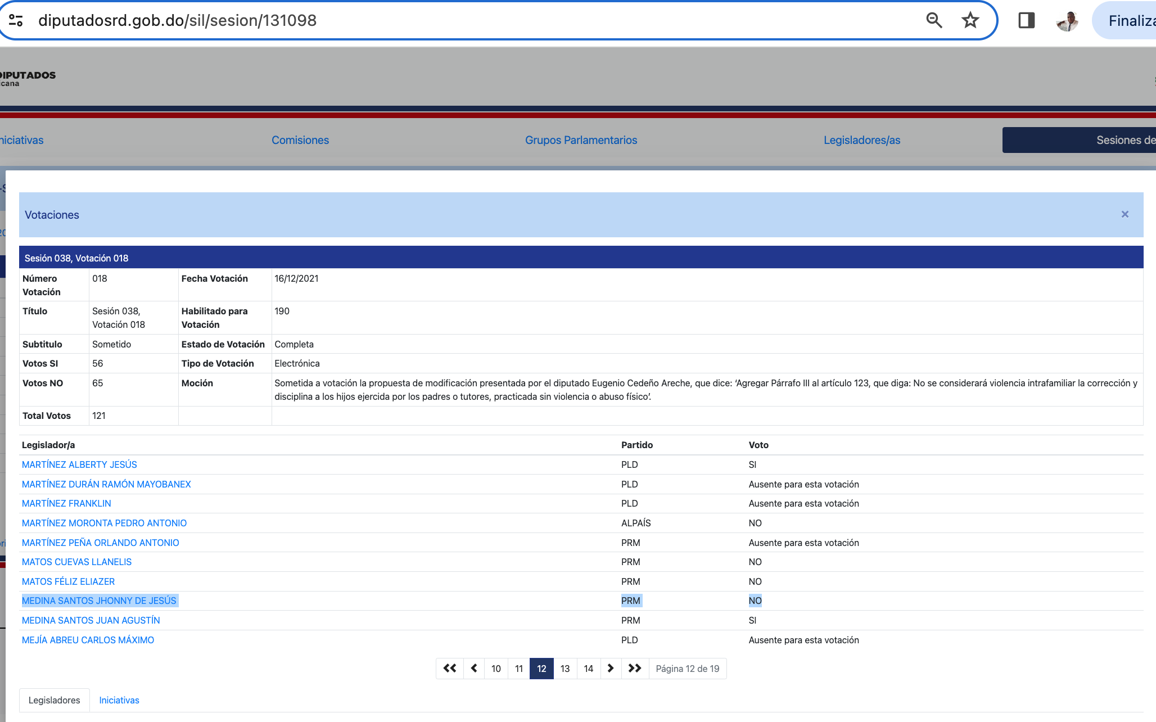The height and width of the screenshot is (722, 1156).
Task: Jump to last page of legislators
Action: coord(635,669)
